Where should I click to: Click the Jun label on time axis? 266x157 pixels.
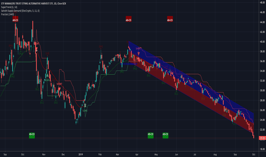[176, 154]
